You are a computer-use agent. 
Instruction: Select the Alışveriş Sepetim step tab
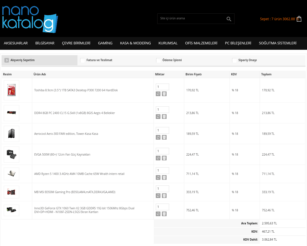(x=40, y=60)
